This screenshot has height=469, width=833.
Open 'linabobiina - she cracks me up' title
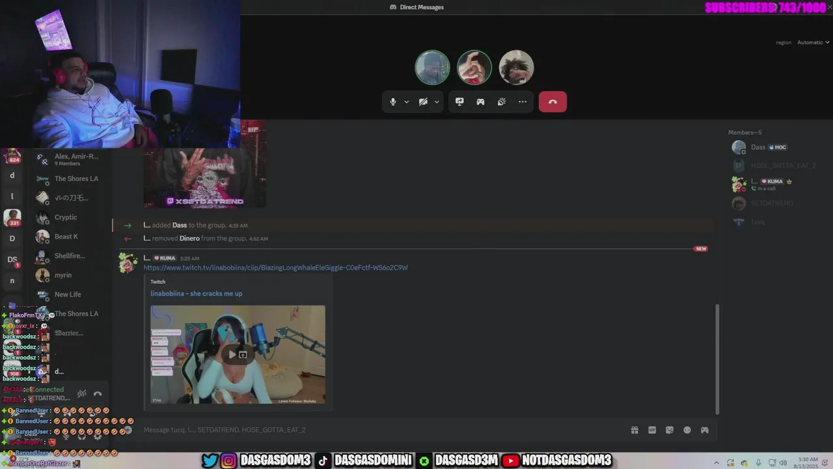[x=197, y=294]
